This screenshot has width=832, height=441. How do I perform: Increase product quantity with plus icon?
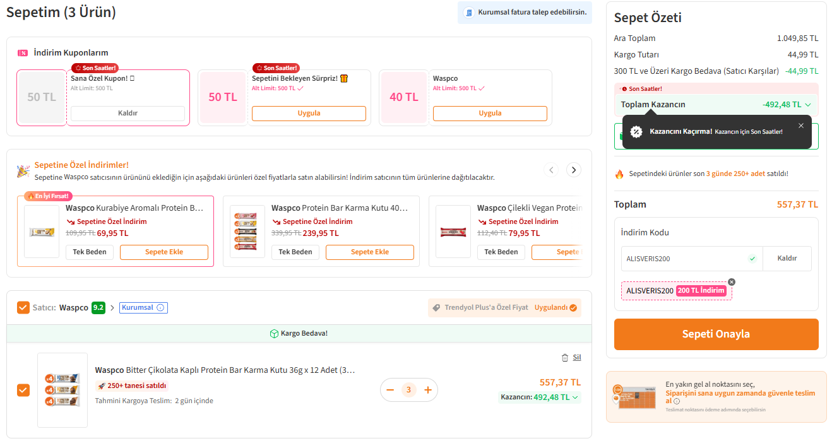(x=427, y=390)
